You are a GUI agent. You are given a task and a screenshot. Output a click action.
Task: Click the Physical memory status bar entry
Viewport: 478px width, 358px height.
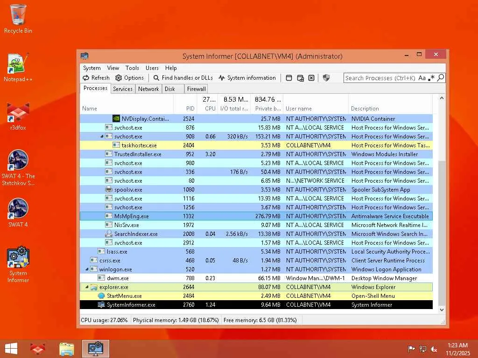[176, 320]
